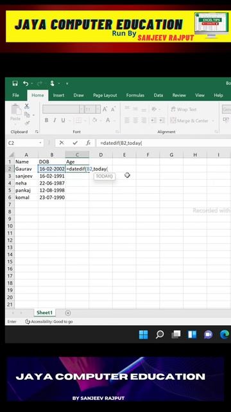Open the Merge & Center dropdown arrow
Screen dimensions: 231x412
(x=213, y=121)
